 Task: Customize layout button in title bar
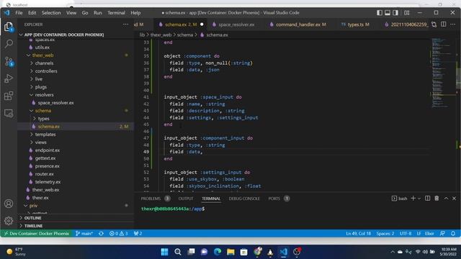[x=406, y=13]
